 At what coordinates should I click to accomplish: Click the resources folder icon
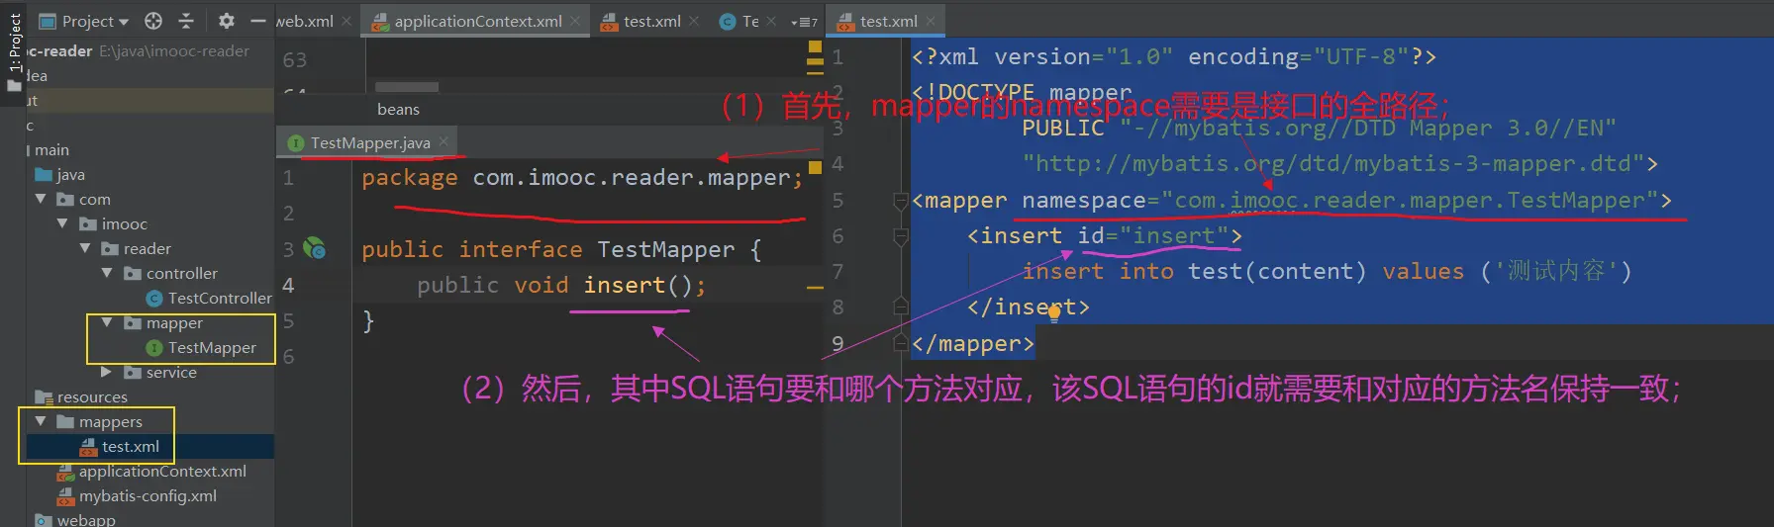tap(44, 396)
